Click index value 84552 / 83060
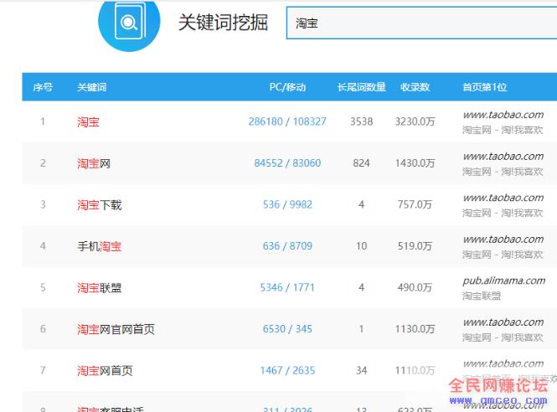The width and height of the screenshot is (557, 412). 287,163
